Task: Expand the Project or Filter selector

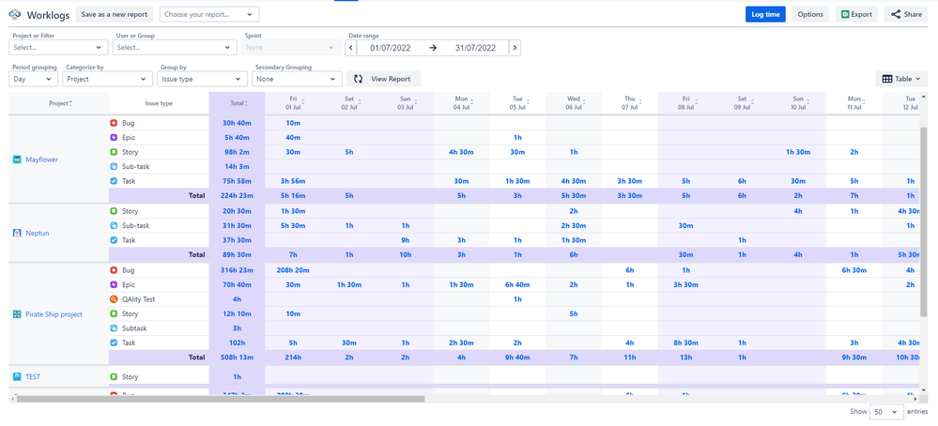Action: [x=58, y=48]
